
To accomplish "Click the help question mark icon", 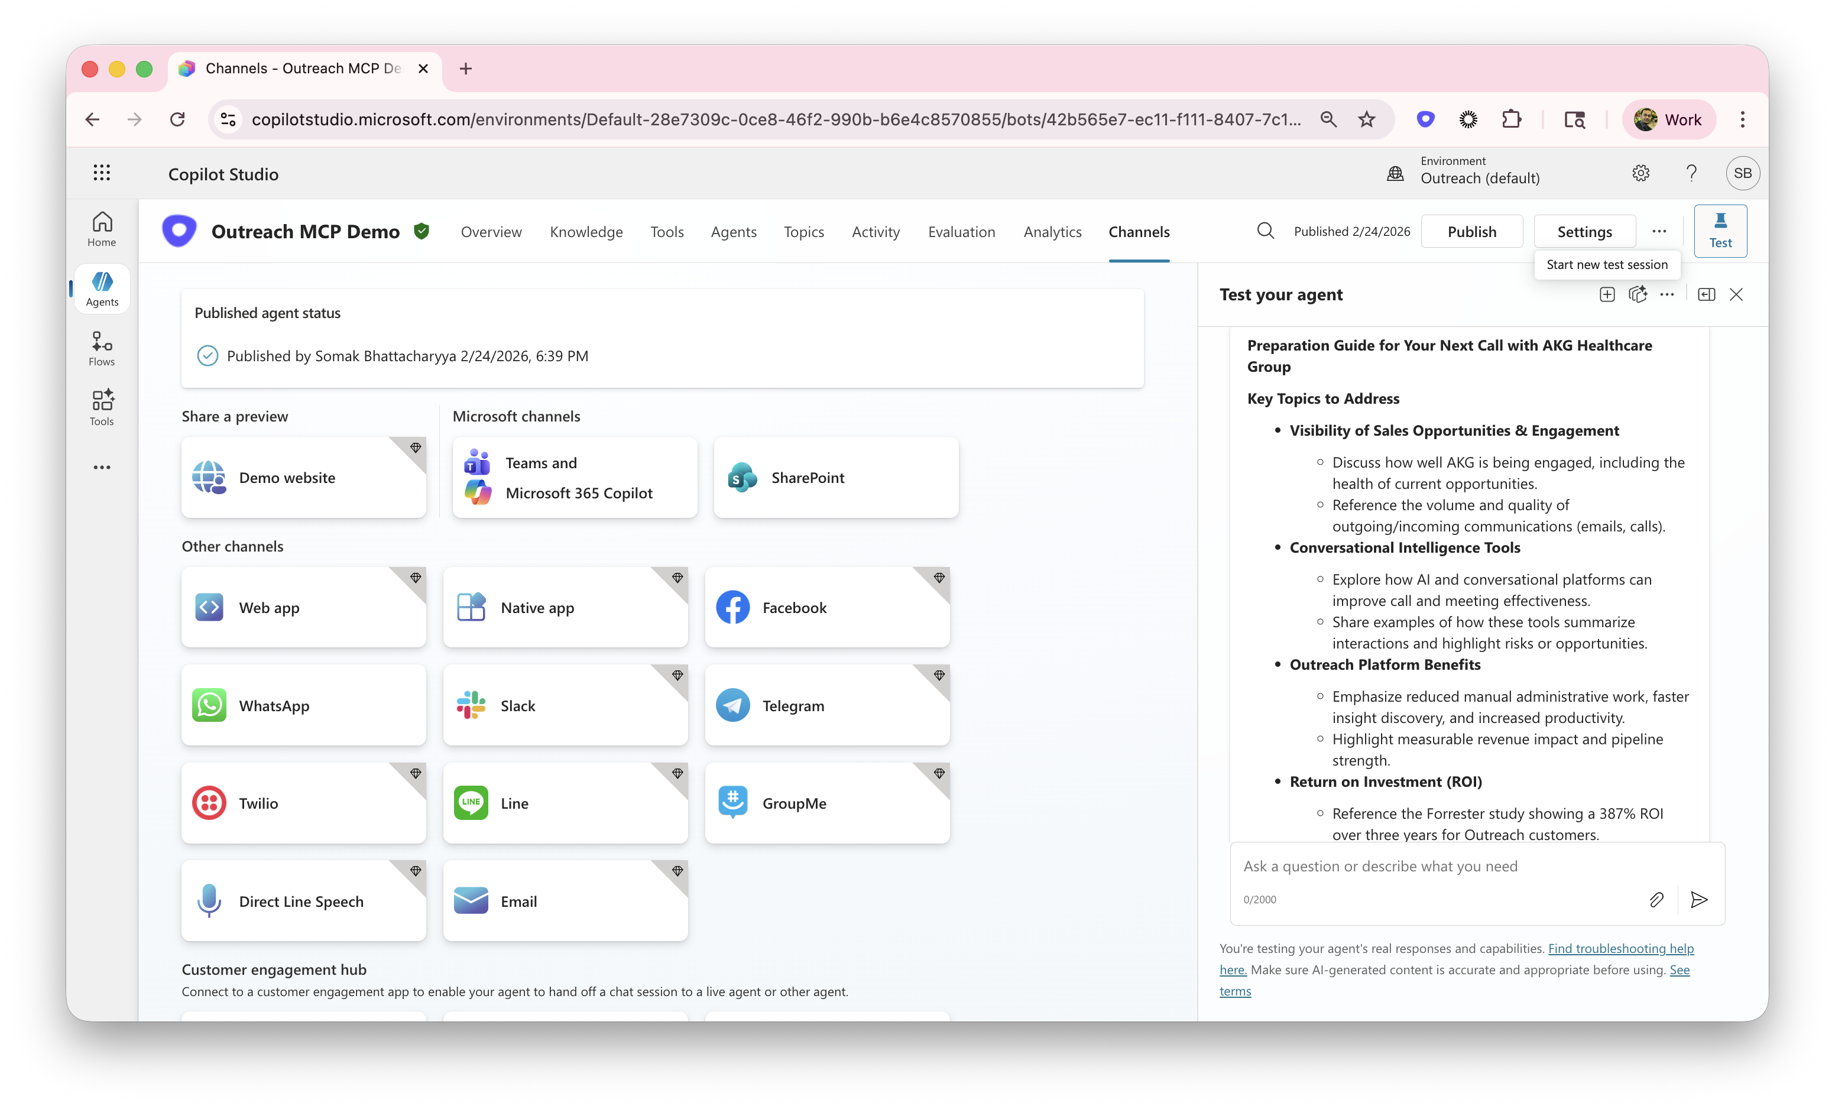I will (x=1691, y=173).
